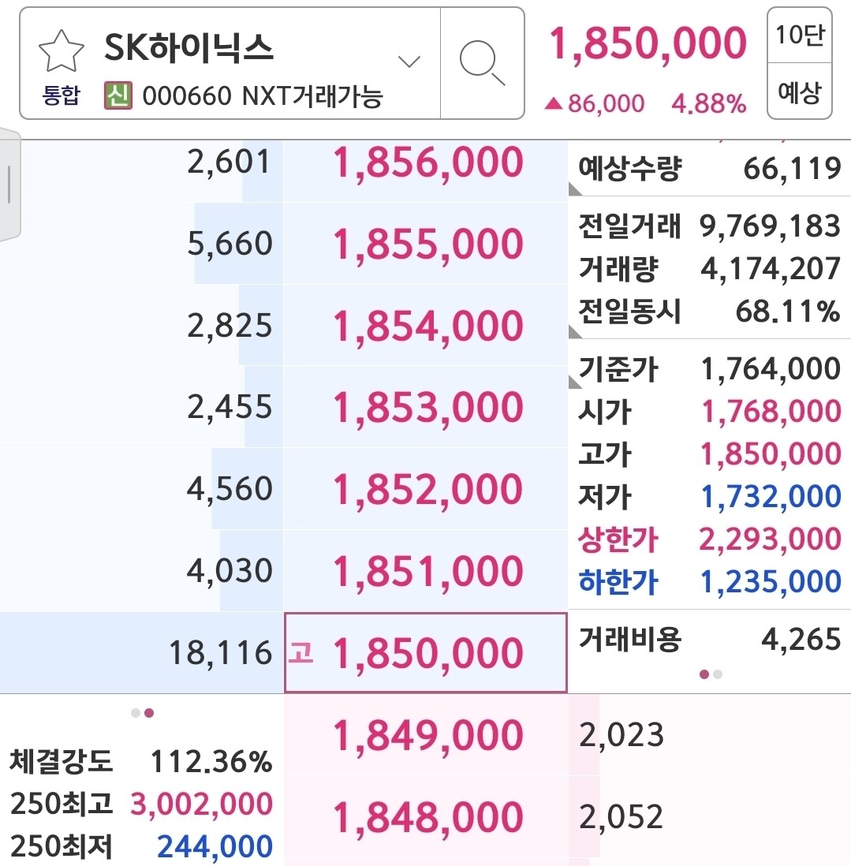Switch info page using dots under 거래비용

click(x=710, y=674)
